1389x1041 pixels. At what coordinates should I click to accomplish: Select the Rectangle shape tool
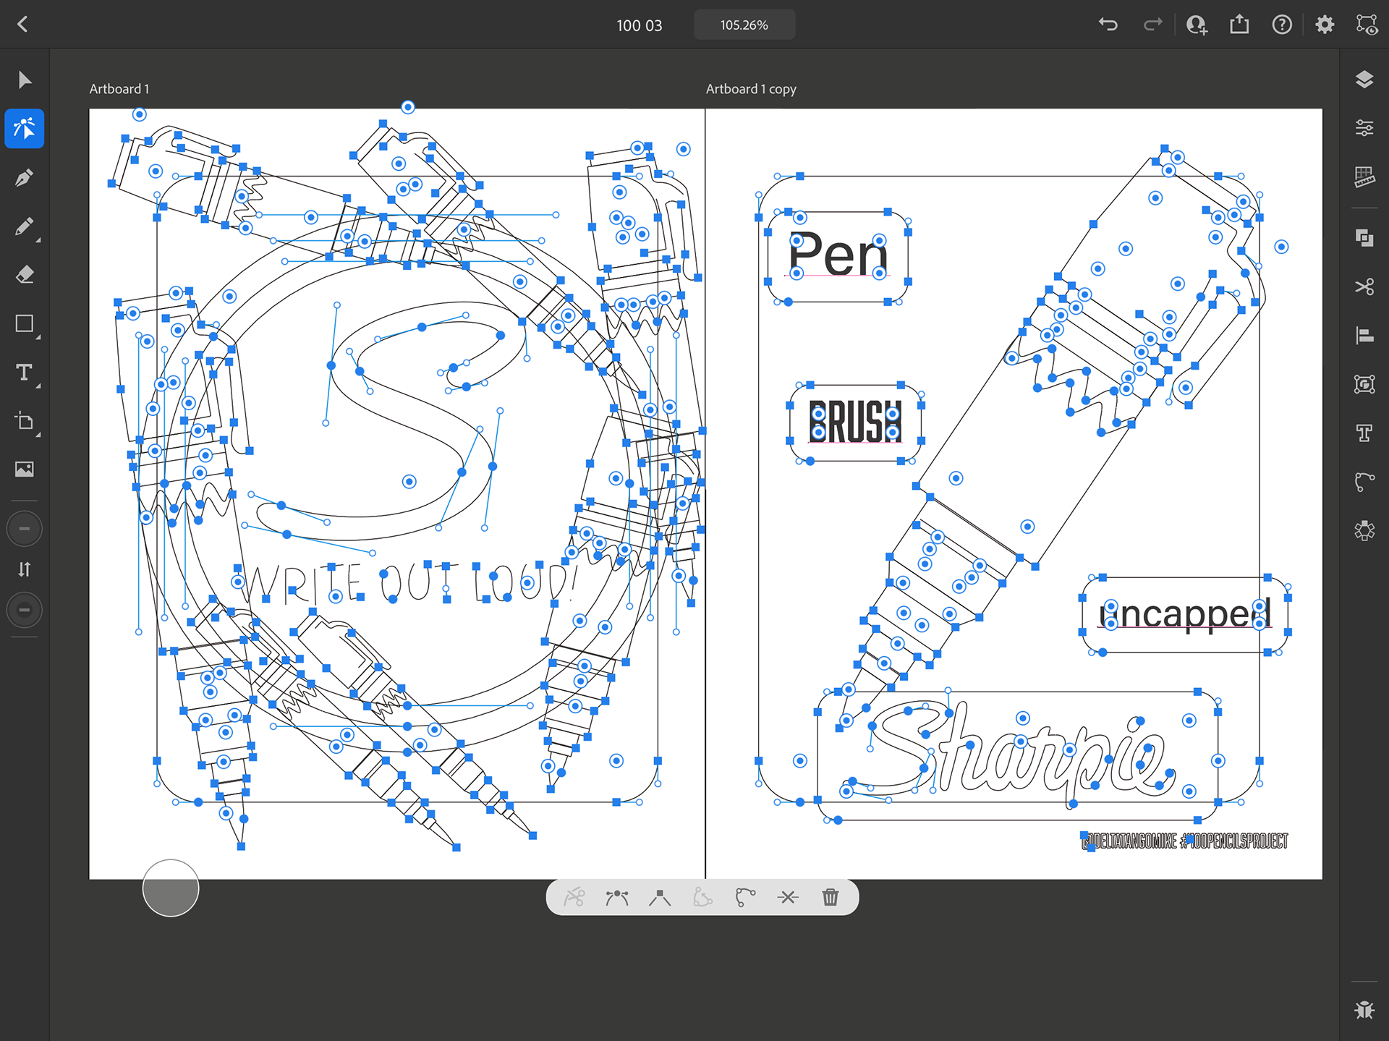tap(25, 323)
